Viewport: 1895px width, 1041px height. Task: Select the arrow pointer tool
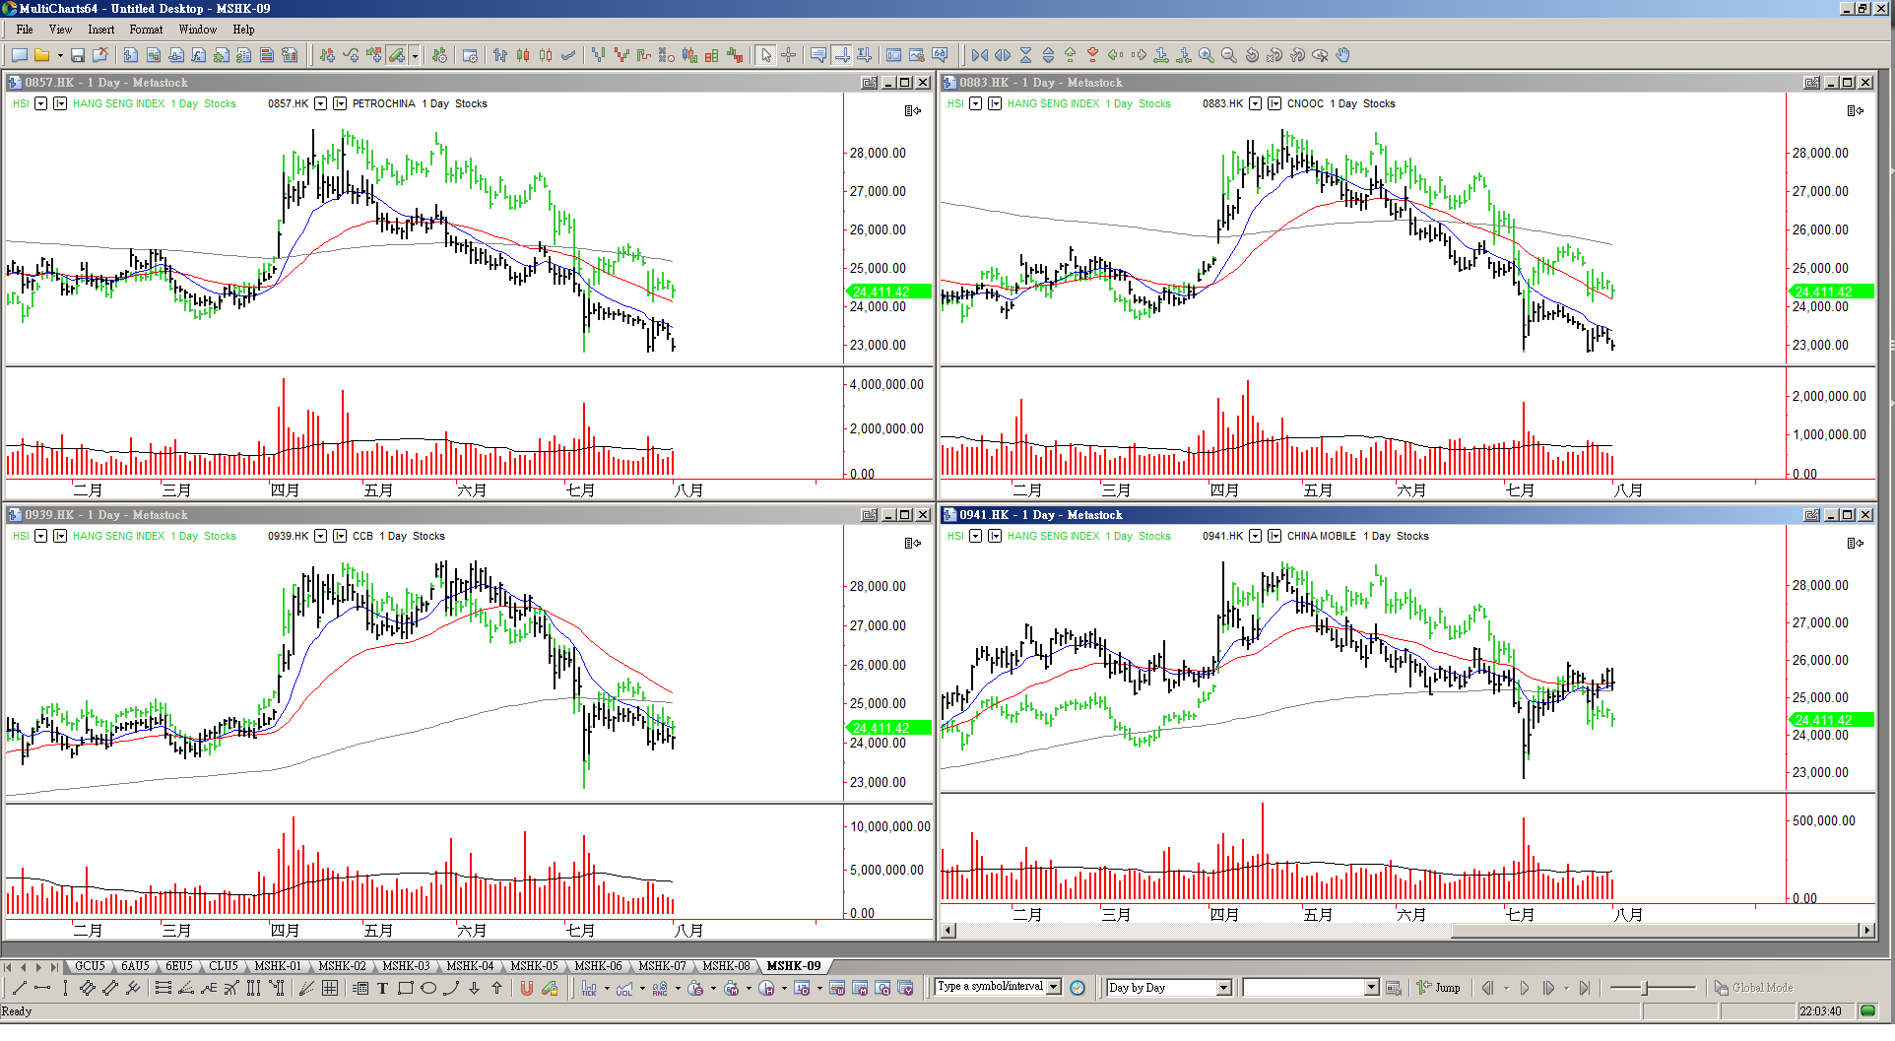766,55
